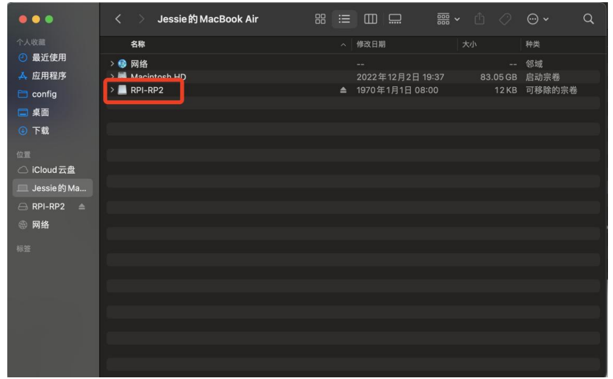The image size is (613, 379).
Task: Eject RPI-RP2 in the file list
Action: 343,91
